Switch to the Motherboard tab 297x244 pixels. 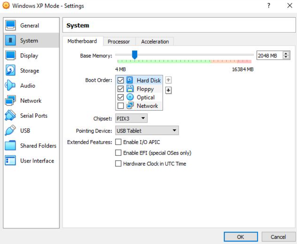coord(82,41)
